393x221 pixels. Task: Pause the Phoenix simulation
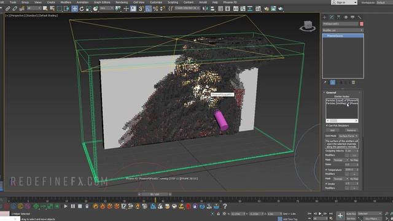coord(72,206)
